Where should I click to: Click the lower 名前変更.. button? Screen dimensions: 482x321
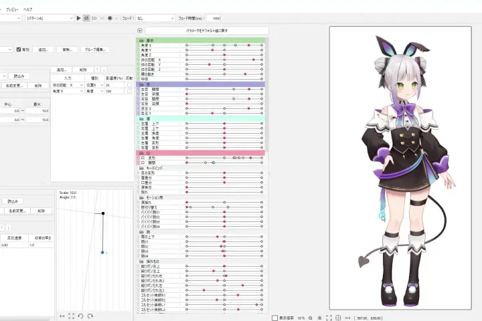[x=17, y=211]
